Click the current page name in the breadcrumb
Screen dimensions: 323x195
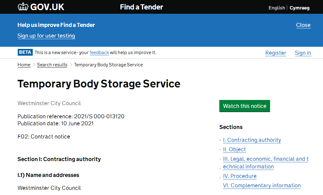coord(108,65)
